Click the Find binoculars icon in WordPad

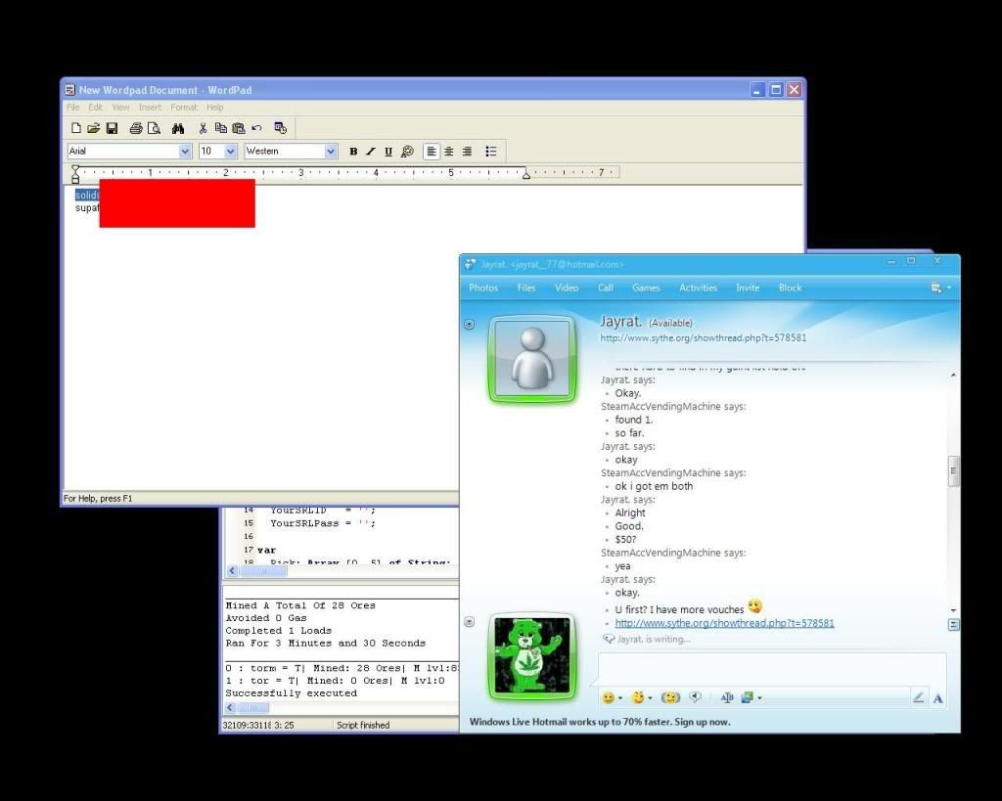178,128
